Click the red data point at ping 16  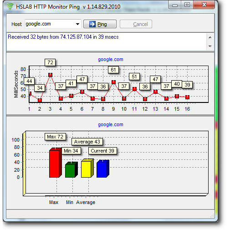coord(187,97)
